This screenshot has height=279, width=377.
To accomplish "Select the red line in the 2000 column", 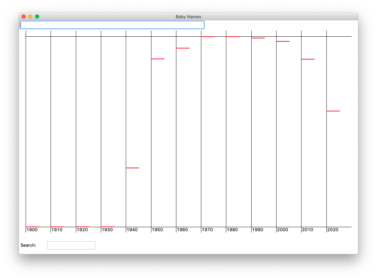I will (283, 41).
